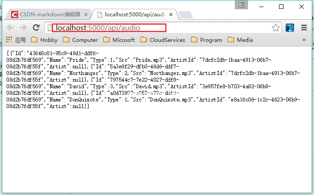314x195 pixels.
Task: Open the Micosoft bookmarks folder
Action: (119, 40)
